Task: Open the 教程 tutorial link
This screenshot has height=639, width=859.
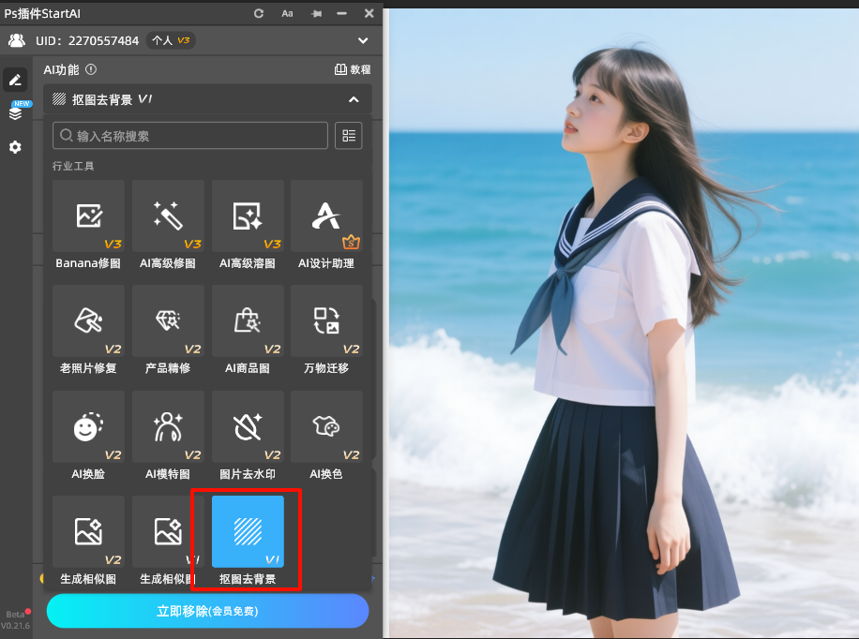Action: [x=353, y=70]
